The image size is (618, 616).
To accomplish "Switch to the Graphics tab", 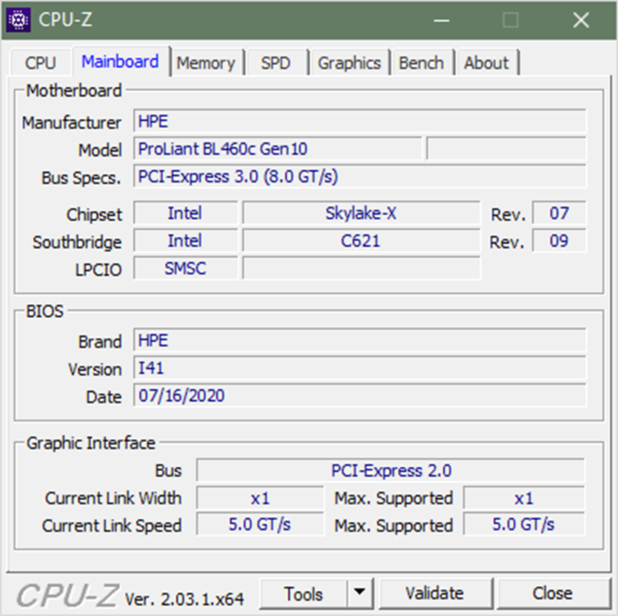I will pos(349,63).
